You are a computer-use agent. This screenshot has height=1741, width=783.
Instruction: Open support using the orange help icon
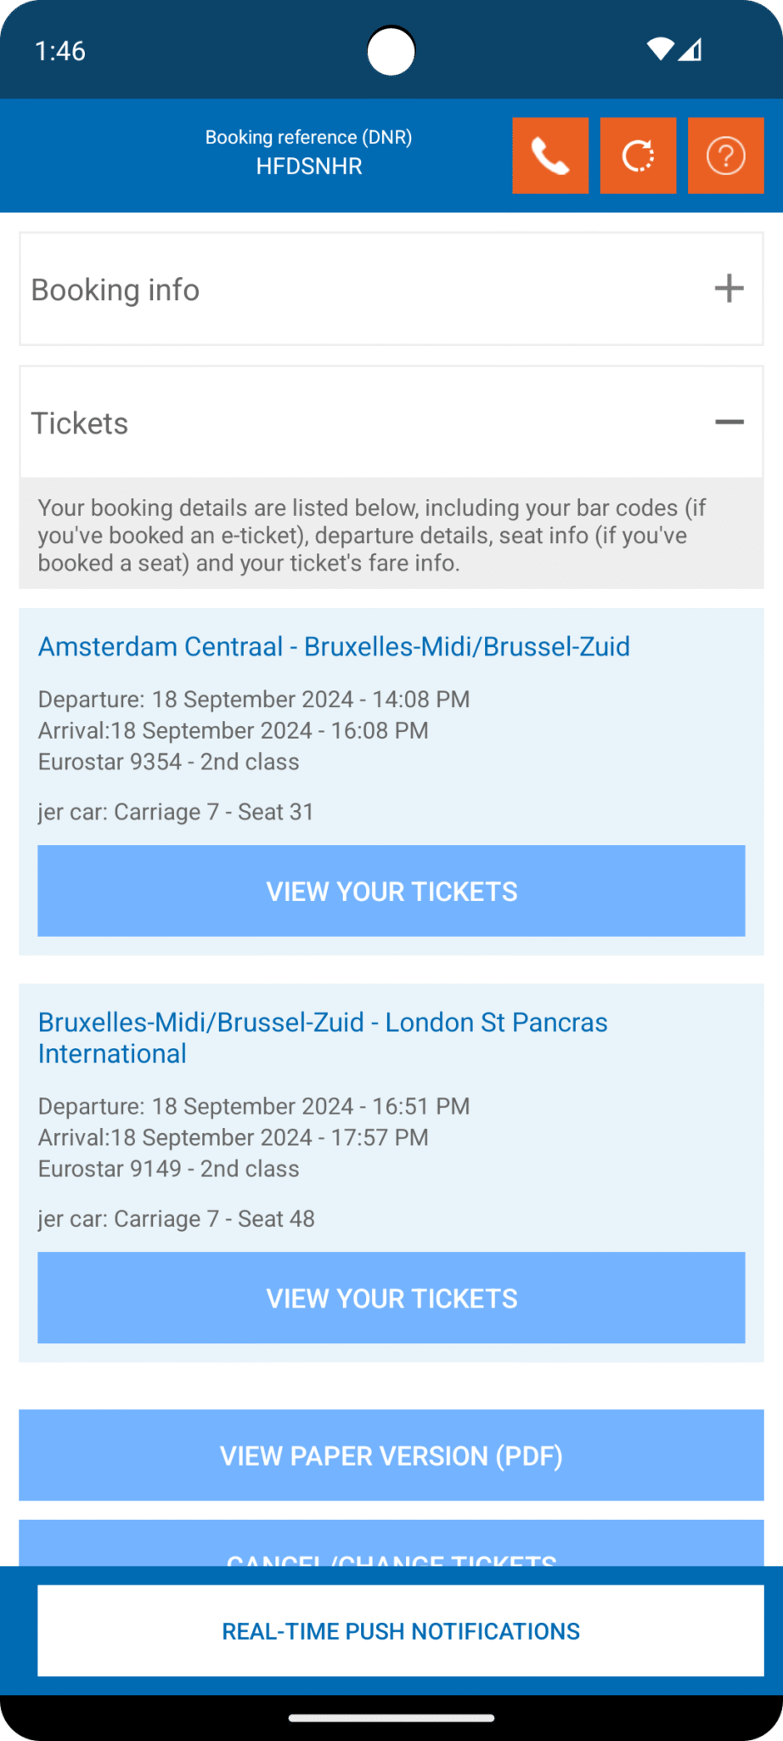(x=725, y=155)
